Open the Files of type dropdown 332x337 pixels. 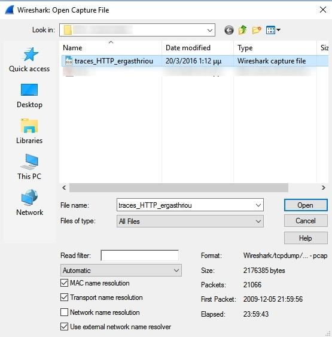click(190, 221)
